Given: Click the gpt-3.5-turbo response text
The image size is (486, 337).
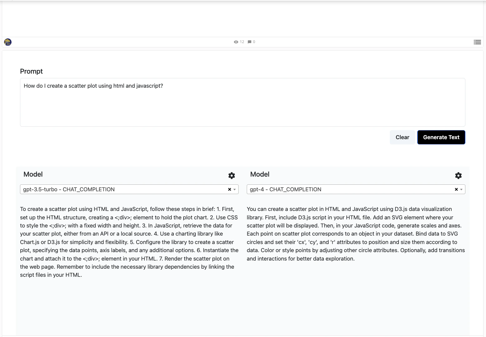Looking at the screenshot, I should [x=129, y=242].
